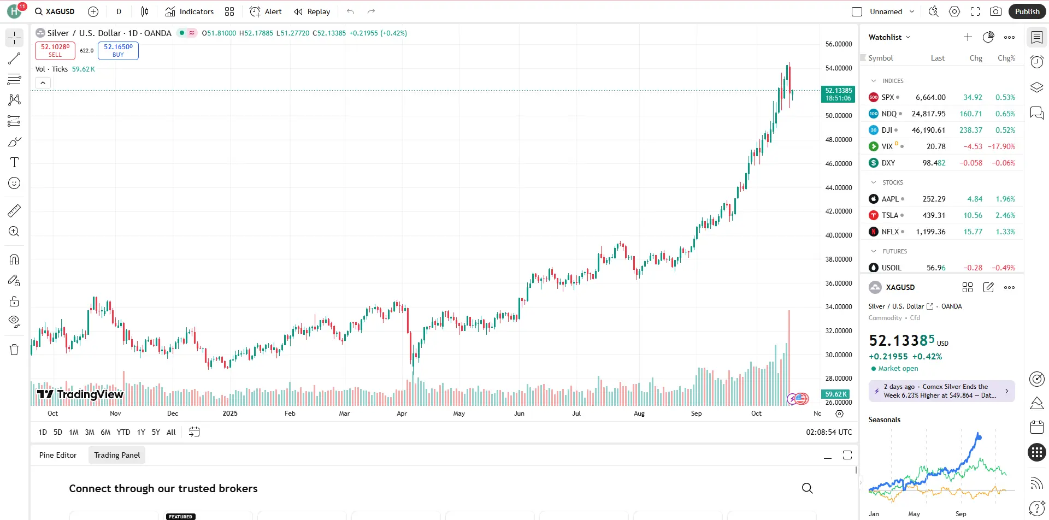
Task: Open the Indicators menu
Action: (190, 11)
